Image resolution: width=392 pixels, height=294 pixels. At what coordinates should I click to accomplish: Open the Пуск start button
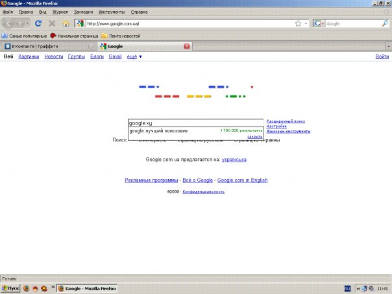pos(10,289)
